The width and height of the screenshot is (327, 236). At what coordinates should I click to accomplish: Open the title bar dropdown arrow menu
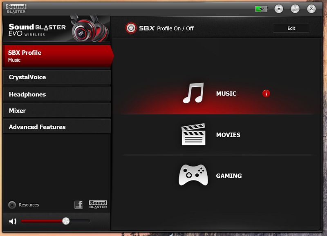279,9
